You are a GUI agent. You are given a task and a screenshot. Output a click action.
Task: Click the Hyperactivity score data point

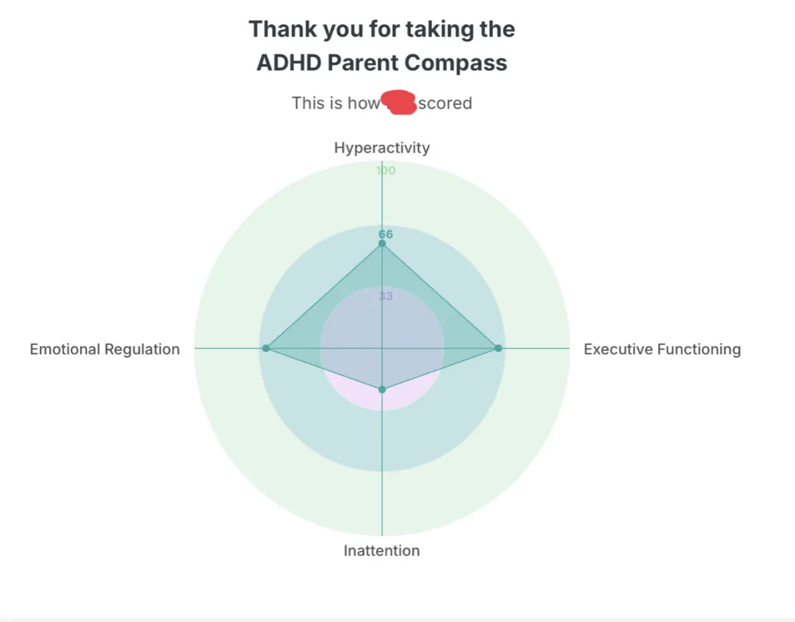(x=382, y=244)
